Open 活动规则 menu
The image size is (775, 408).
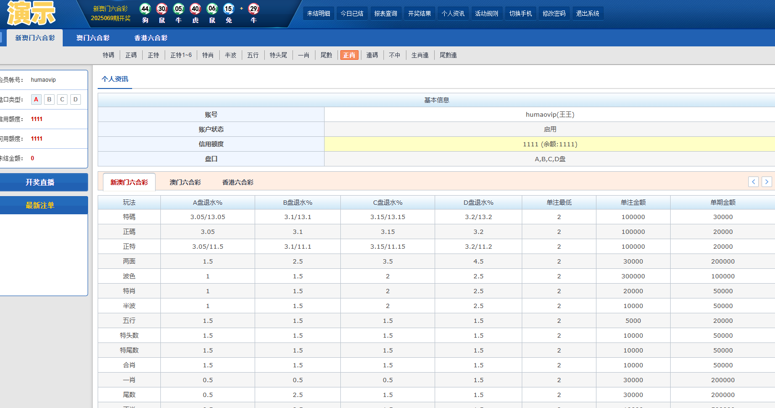click(487, 13)
